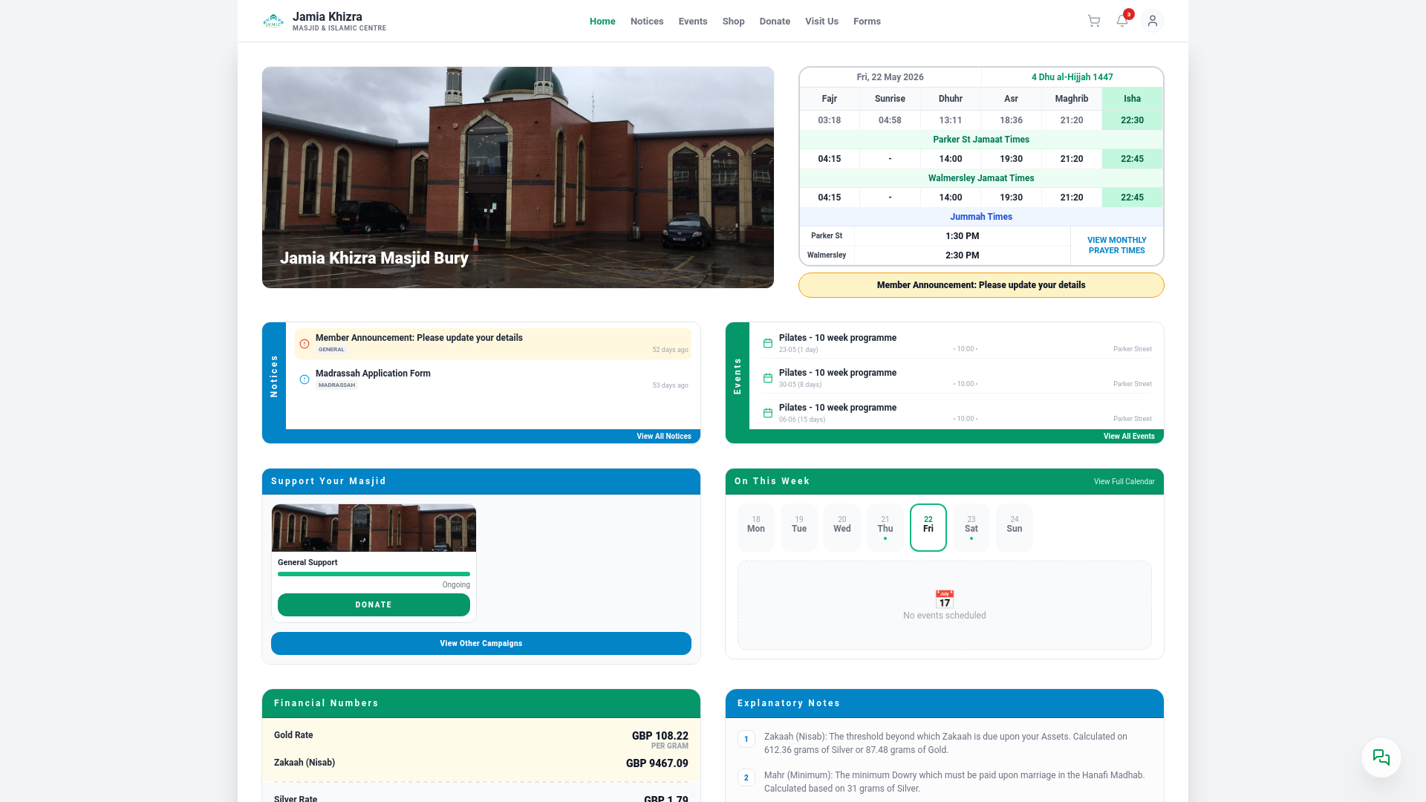Viewport: 1426px width, 802px height.
Task: Click calendar icon of Pilates event 30-05
Action: tap(768, 378)
